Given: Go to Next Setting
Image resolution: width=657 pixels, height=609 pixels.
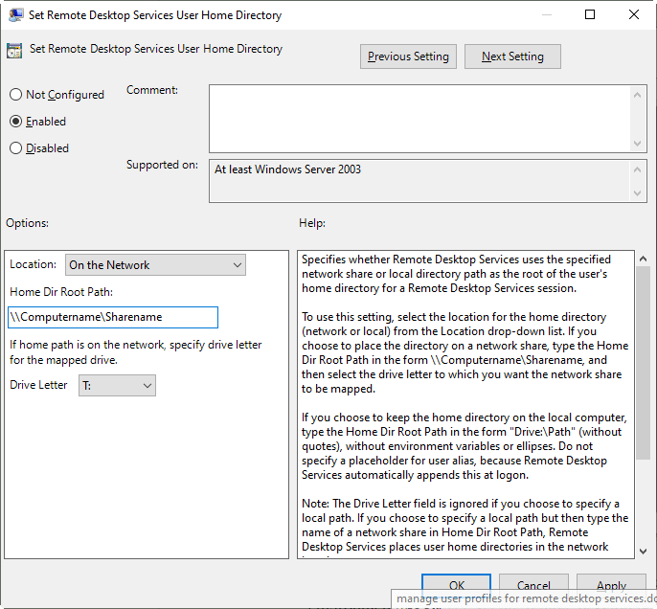Looking at the screenshot, I should click(x=512, y=56).
